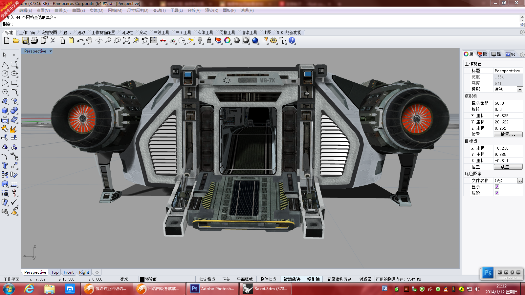525x295 pixels.
Task: Open help with question mark icon
Action: (x=292, y=40)
